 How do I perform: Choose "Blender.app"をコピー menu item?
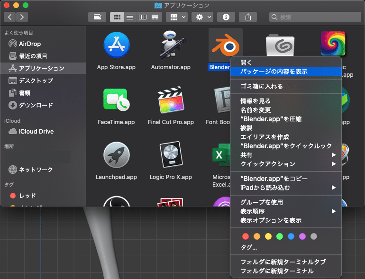coord(286,179)
